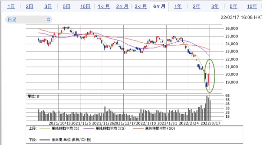Click the 出来高 legend entry
Screen dimensions: 262x145
(71, 140)
